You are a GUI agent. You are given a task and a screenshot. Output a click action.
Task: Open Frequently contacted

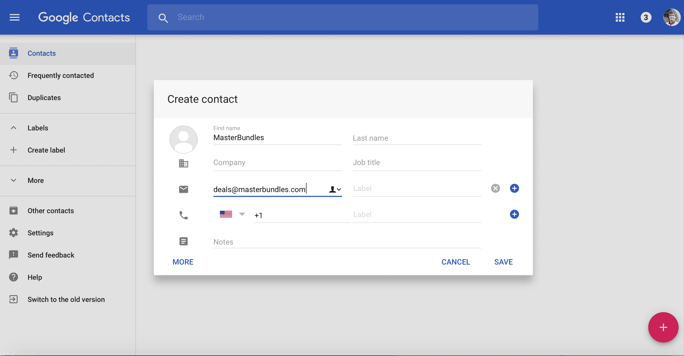pos(68,75)
